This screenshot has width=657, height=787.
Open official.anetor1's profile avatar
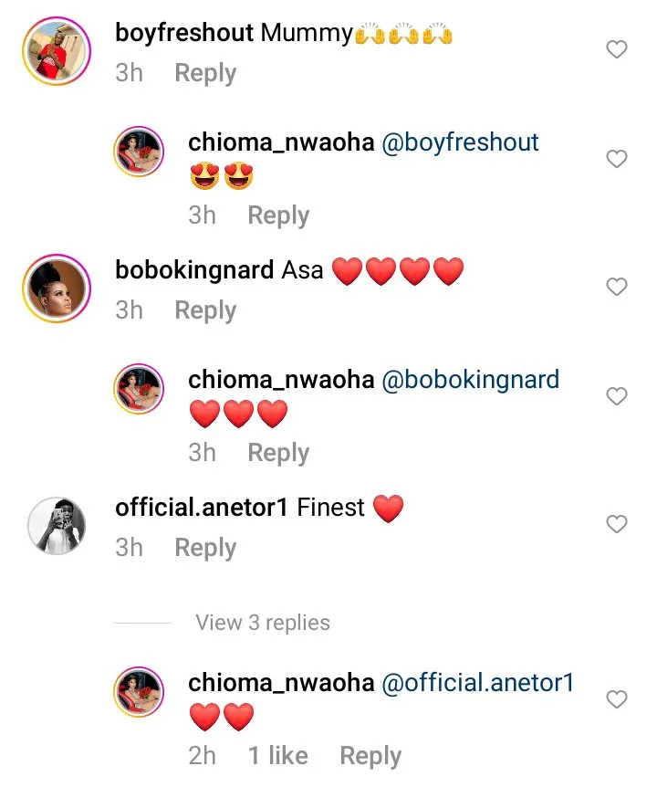tap(57, 525)
